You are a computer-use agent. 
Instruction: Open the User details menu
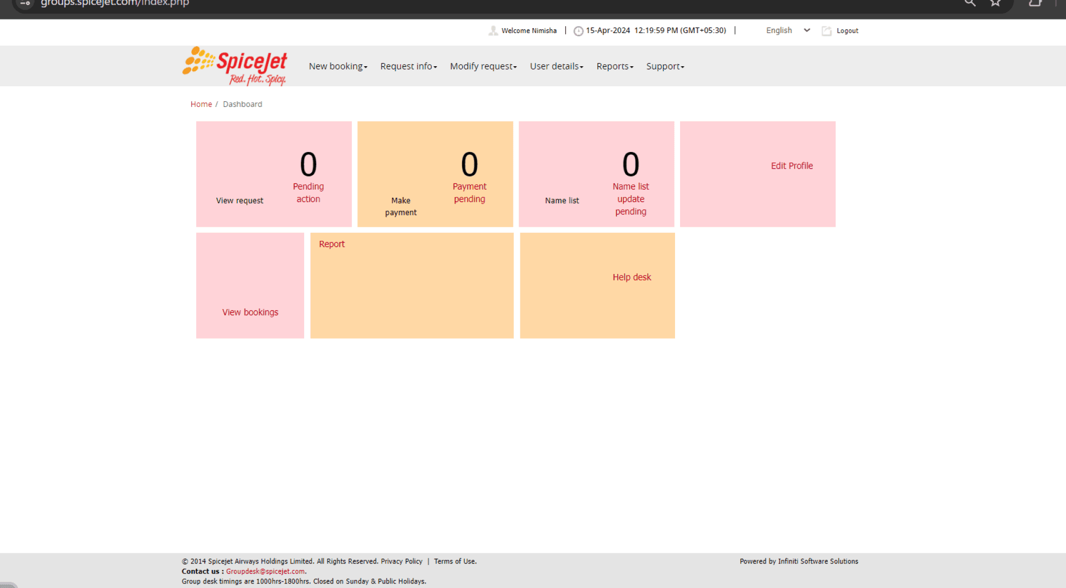[556, 66]
